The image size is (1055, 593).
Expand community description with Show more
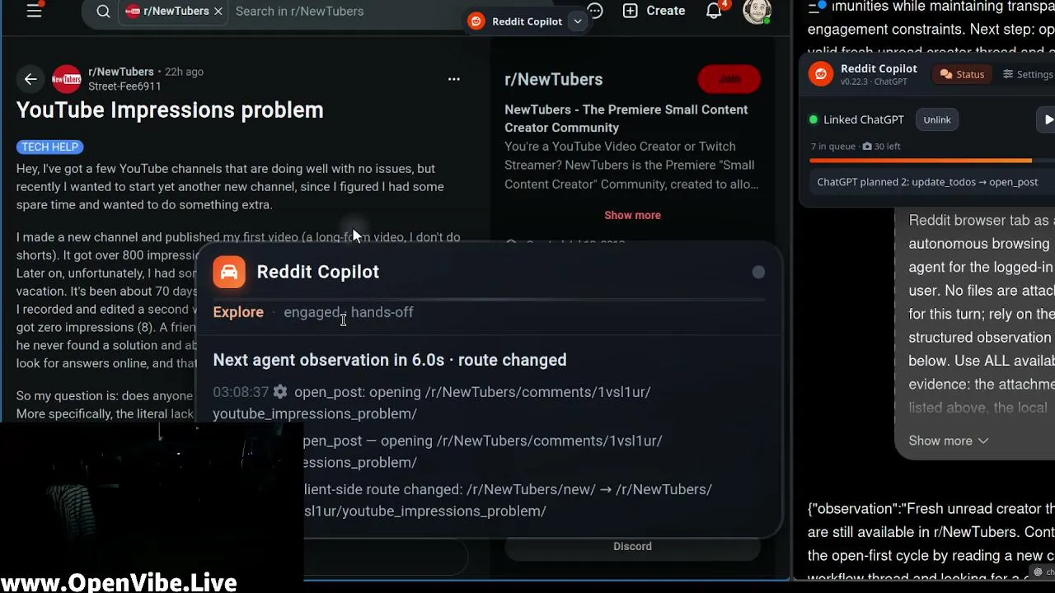pyautogui.click(x=632, y=215)
